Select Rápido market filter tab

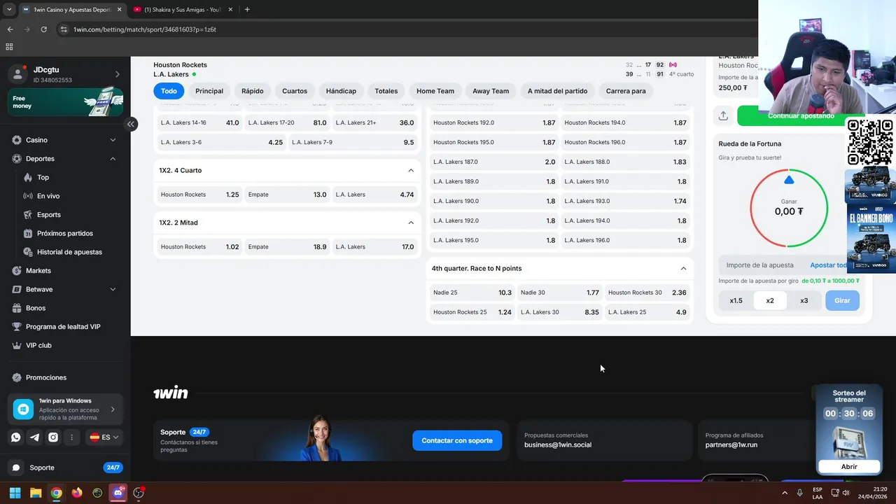tap(253, 91)
